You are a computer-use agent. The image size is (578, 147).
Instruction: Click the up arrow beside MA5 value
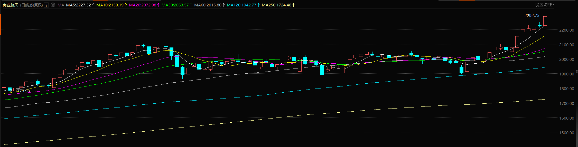93,5
